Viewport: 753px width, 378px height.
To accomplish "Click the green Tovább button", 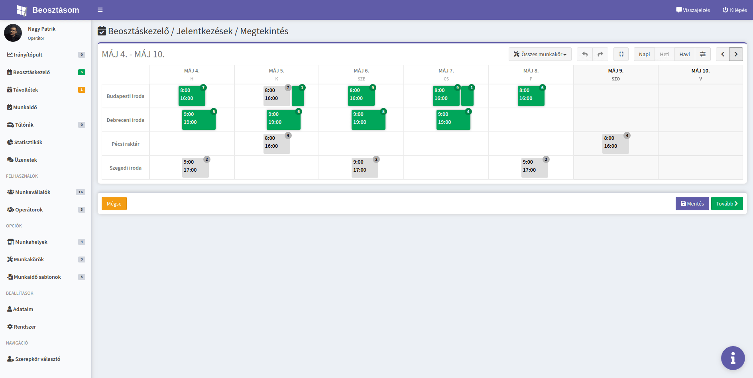I will tap(727, 204).
